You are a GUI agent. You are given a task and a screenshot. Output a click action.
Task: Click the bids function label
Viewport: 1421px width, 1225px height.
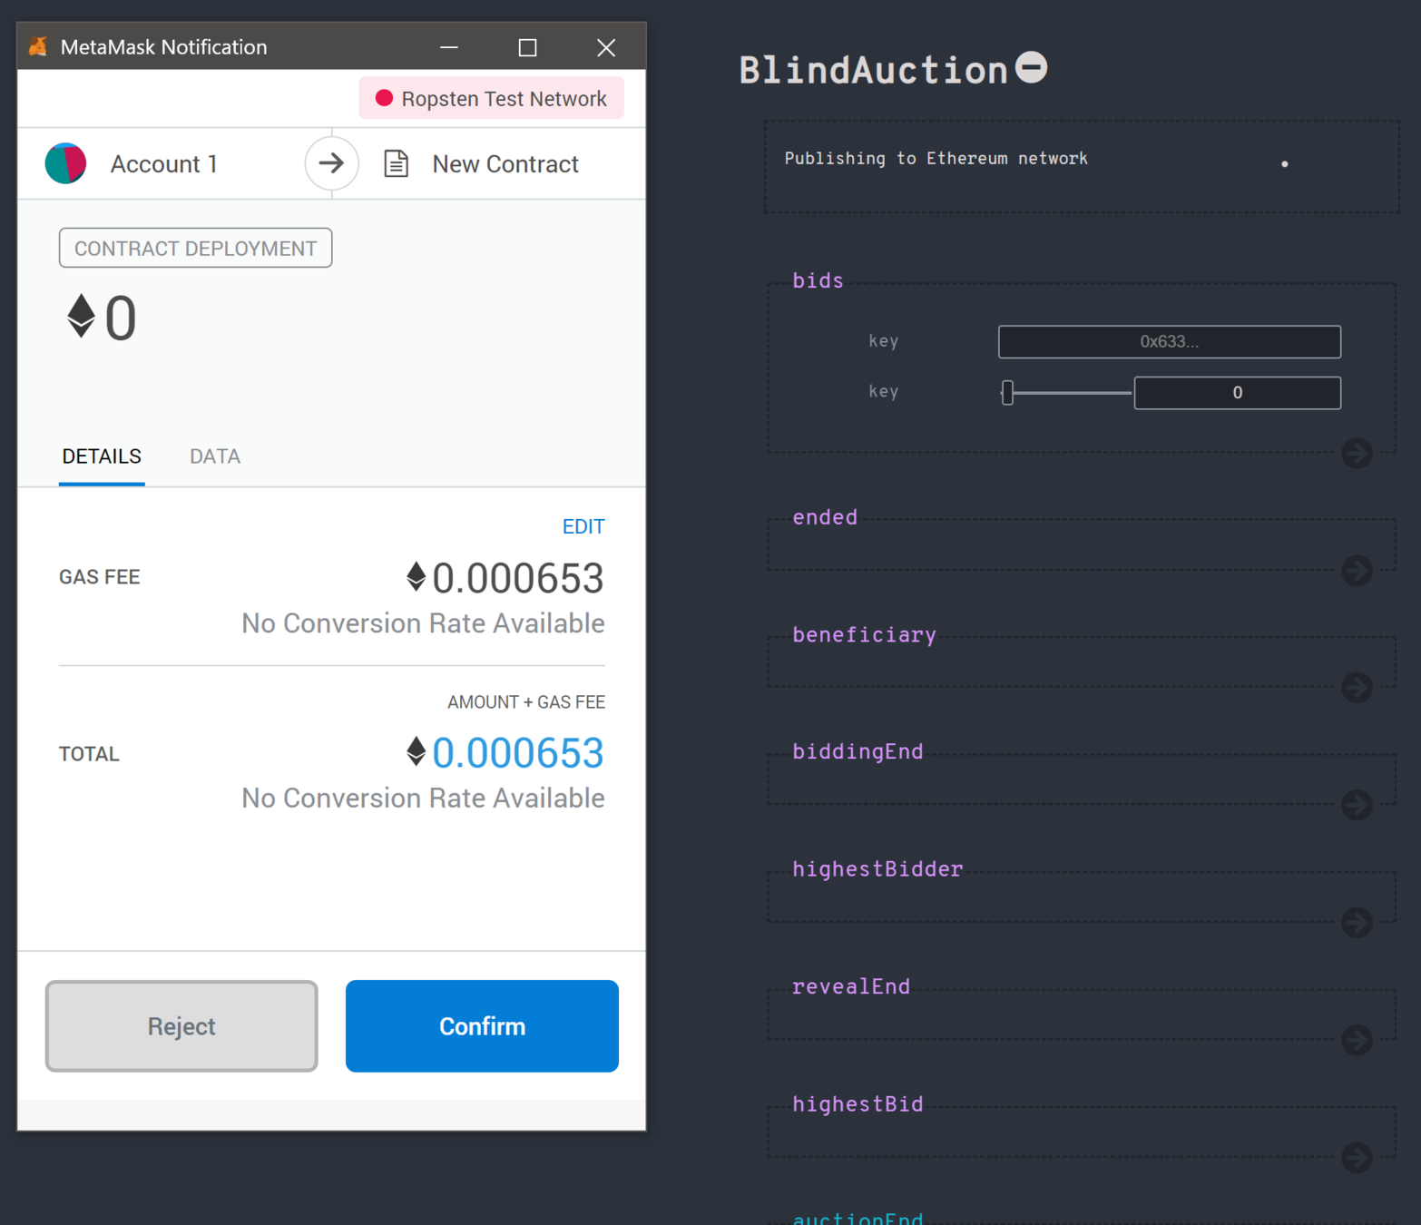tap(818, 281)
